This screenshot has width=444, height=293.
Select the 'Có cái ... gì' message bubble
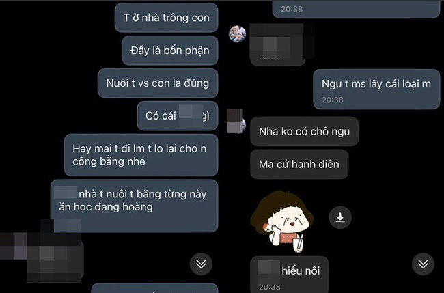tap(178, 116)
